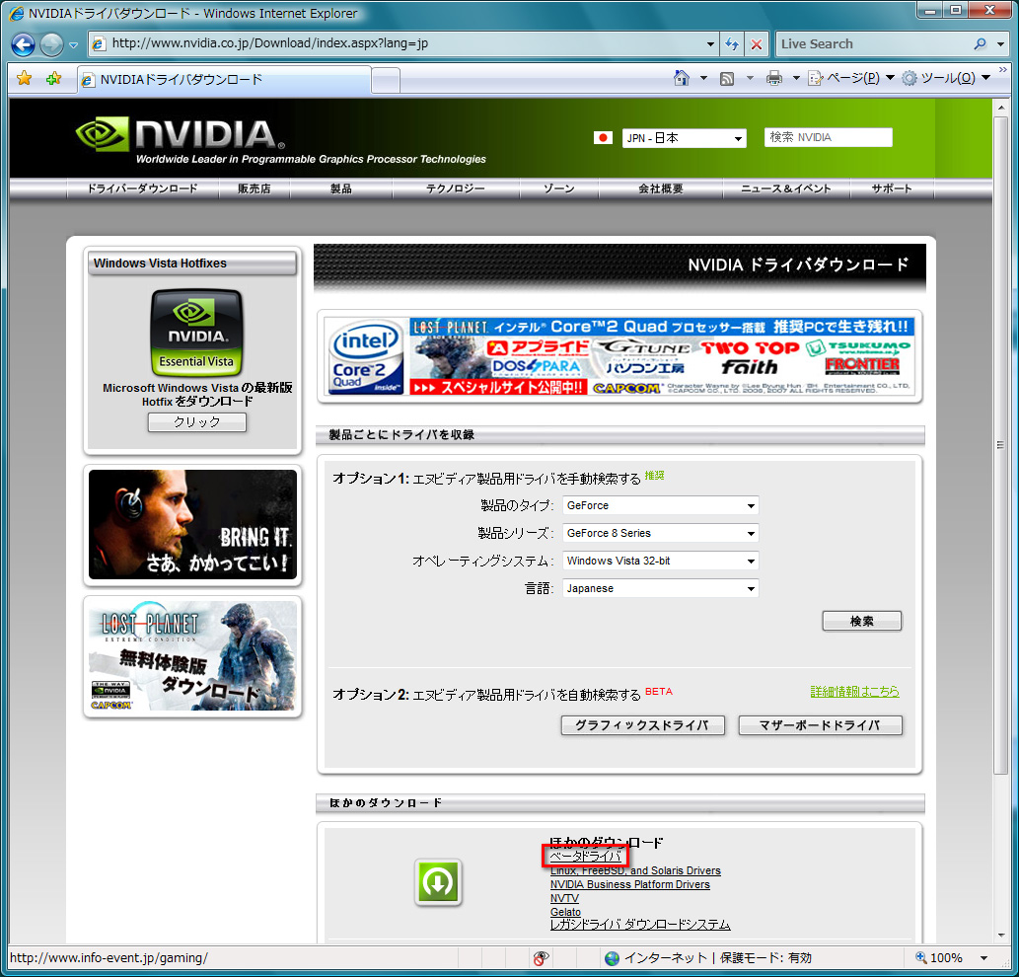Click the RSS feeds icon

tap(727, 79)
